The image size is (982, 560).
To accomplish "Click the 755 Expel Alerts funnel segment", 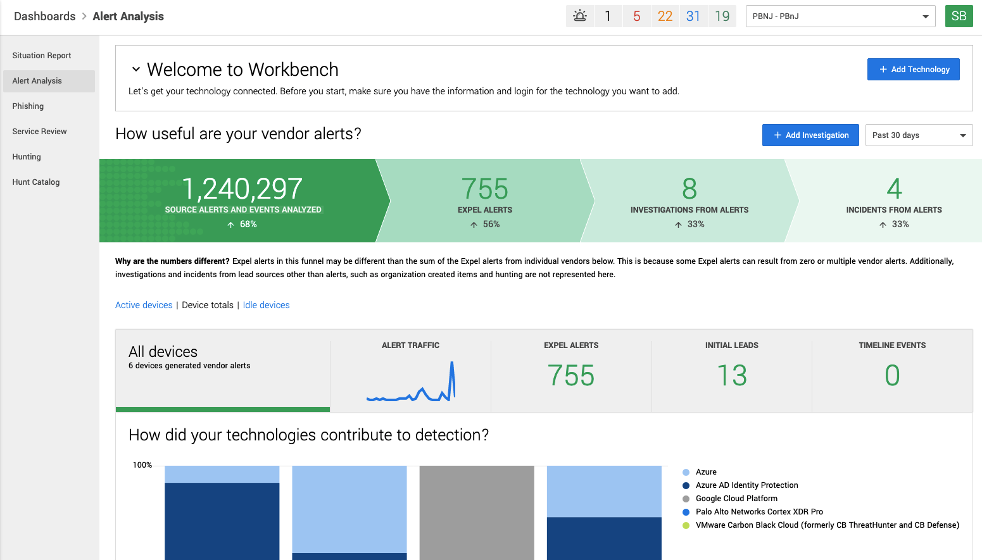I will [x=485, y=201].
